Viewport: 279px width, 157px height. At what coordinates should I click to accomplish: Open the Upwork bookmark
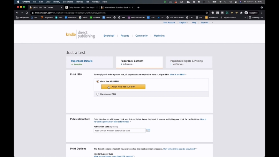click(x=95, y=17)
